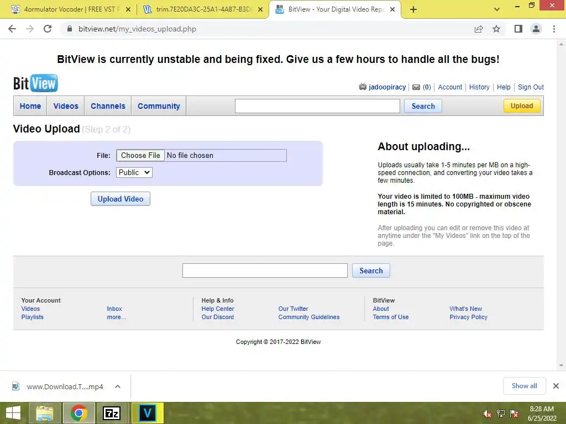Click the muted speaker tray icon
This screenshot has height=424, width=566.
pos(487,414)
